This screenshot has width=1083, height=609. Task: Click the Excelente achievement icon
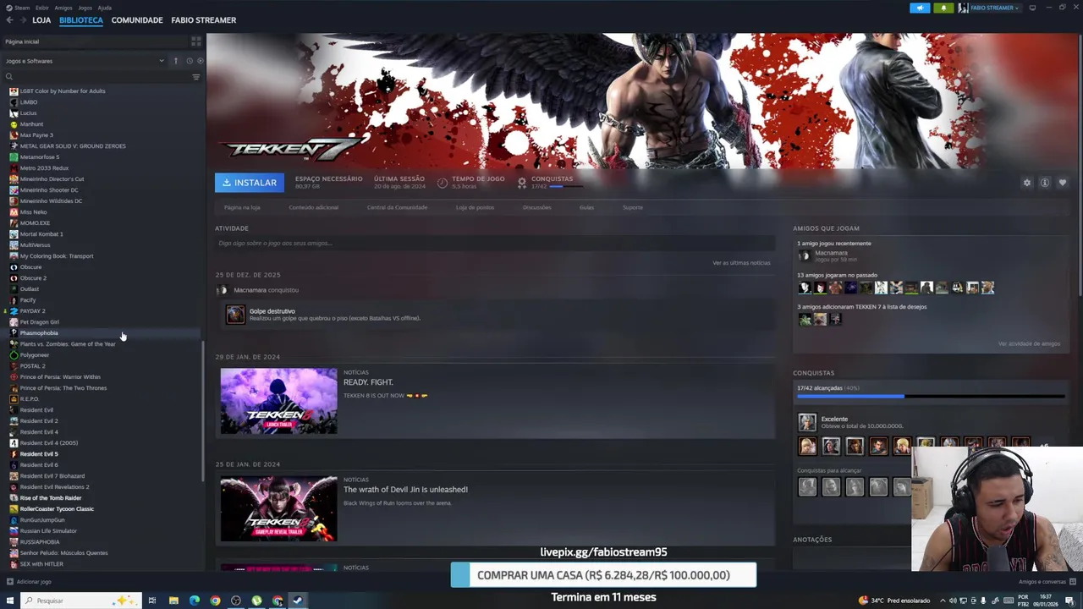[807, 422]
